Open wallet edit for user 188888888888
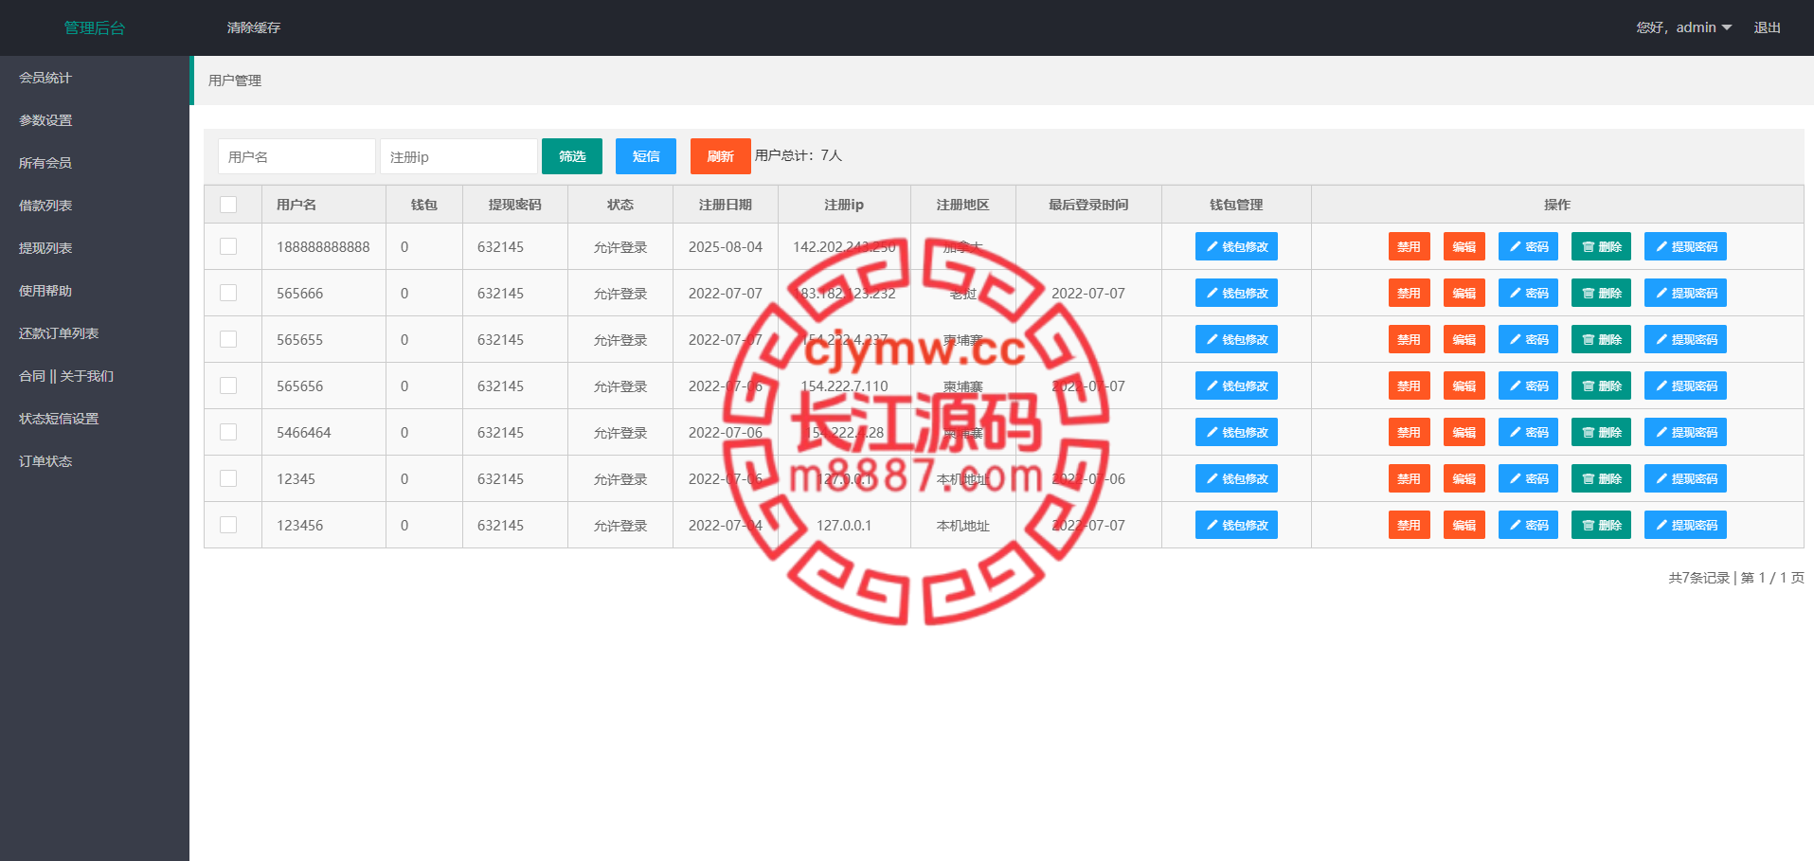1814x861 pixels. [x=1236, y=246]
